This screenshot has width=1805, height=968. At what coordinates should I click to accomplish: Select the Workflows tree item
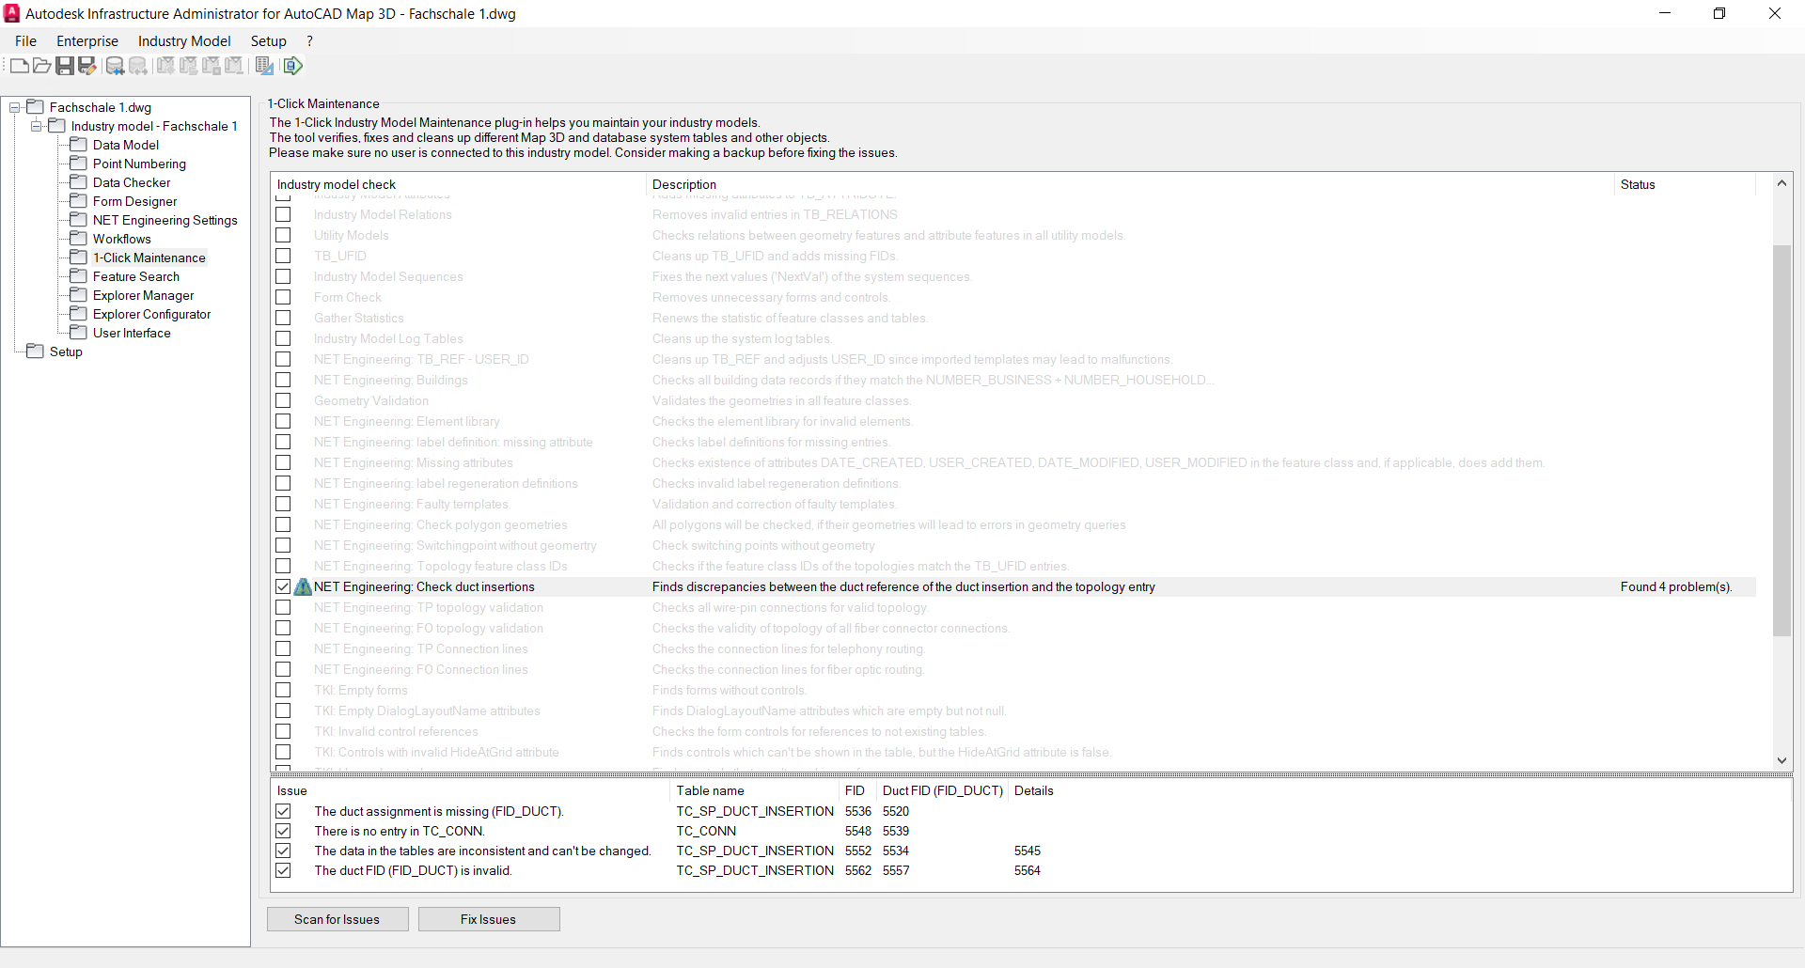click(x=121, y=239)
